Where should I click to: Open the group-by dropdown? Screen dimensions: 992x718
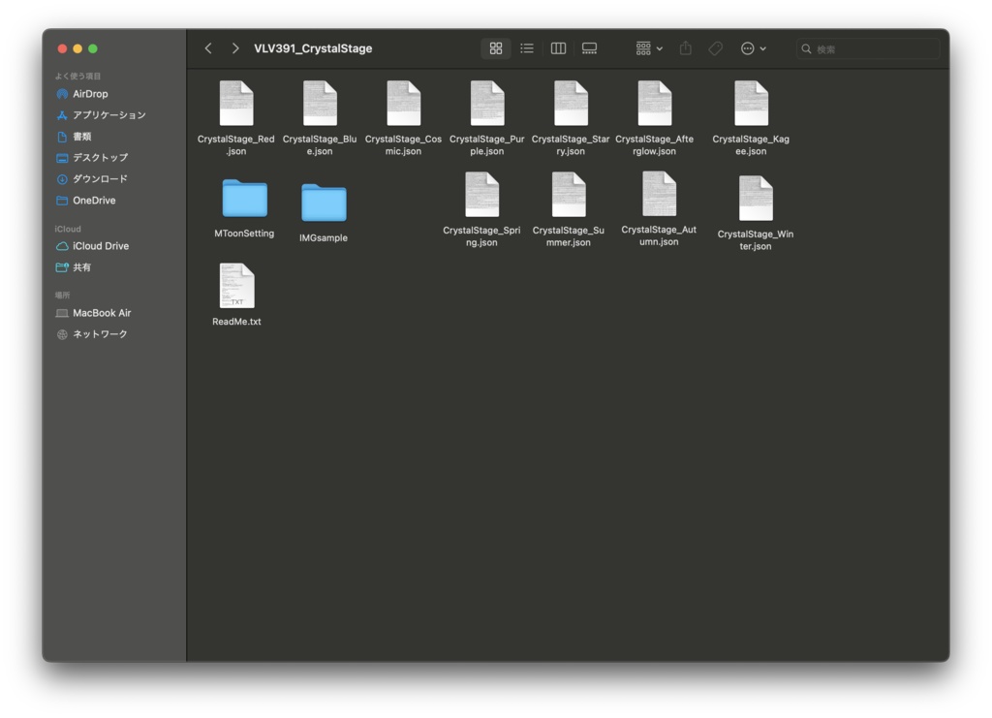pyautogui.click(x=649, y=48)
